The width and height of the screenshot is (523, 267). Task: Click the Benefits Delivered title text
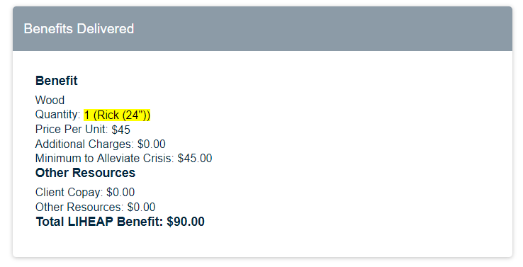click(79, 28)
